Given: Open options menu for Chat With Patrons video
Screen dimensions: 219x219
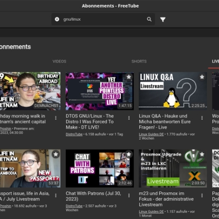Looking at the screenshot, I should 129,195.
